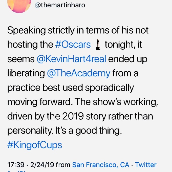Tap the 17:39 timestamp
The image size is (172, 172).
16,165
